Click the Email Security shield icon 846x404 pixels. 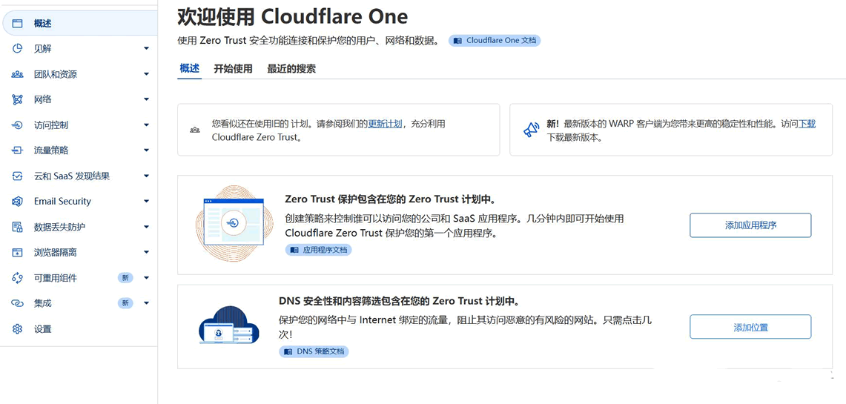(18, 202)
